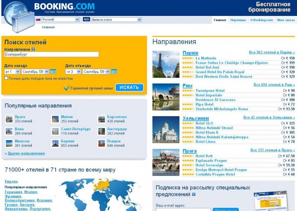This screenshot has width=297, height=211.
Task: Open the Германия country link
Action: pos(13,192)
